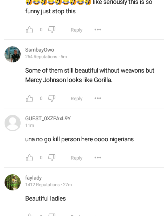Like the GUEST_0XZPAxL9Y comment
This screenshot has height=216, width=168.
29,158
